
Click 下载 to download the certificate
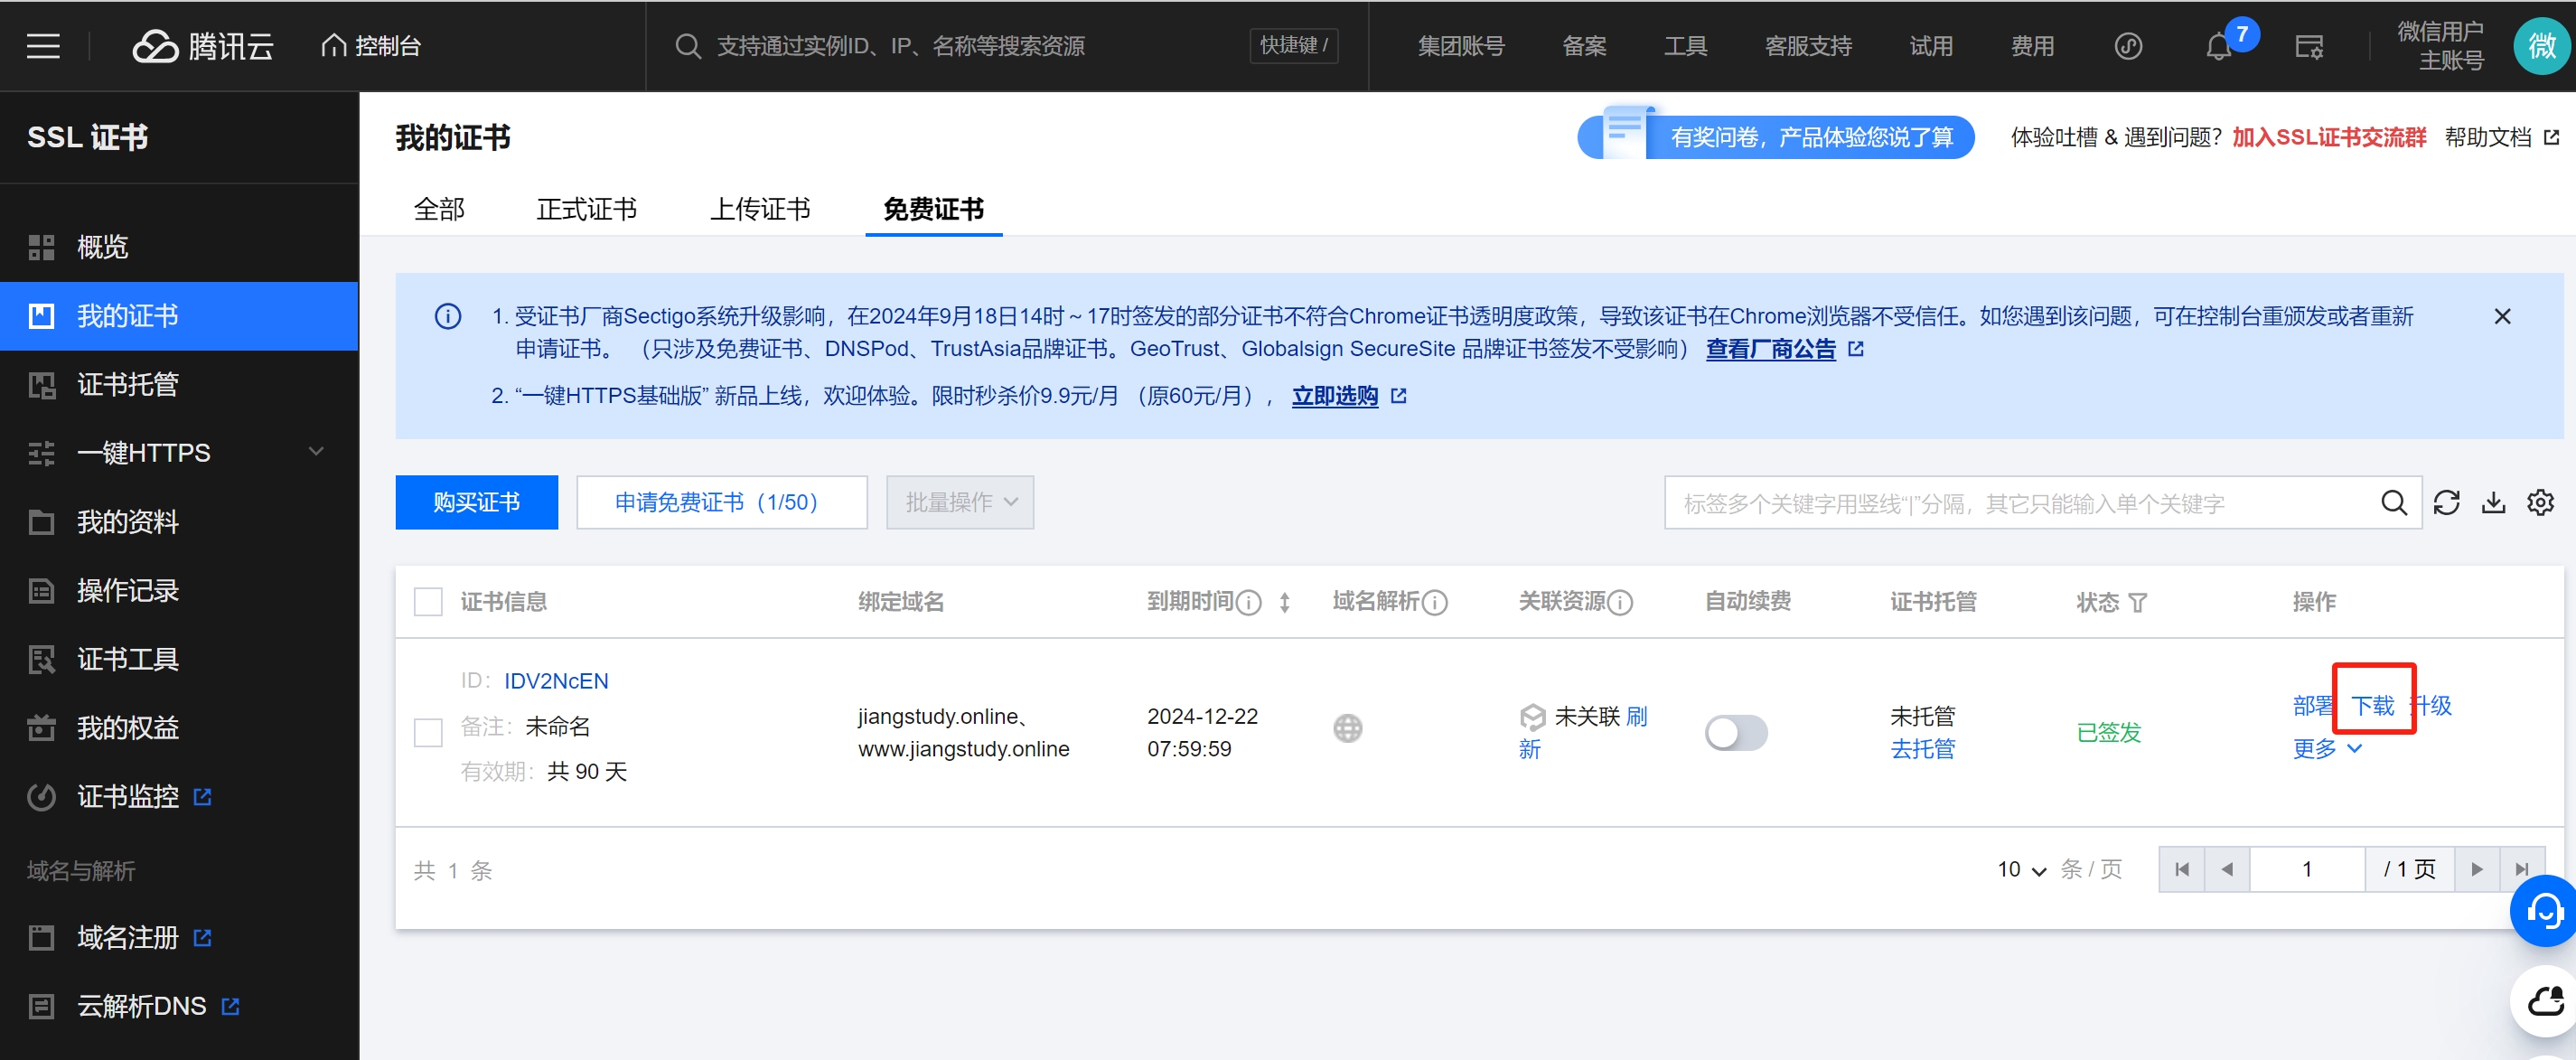pos(2372,706)
